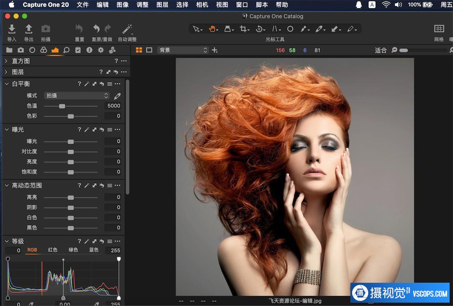Open the Details magnifier tool tab

[x=66, y=50]
